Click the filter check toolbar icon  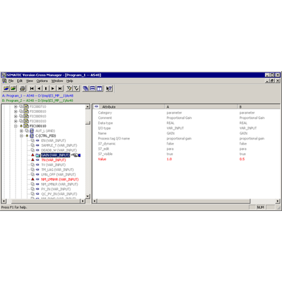click(x=76, y=89)
